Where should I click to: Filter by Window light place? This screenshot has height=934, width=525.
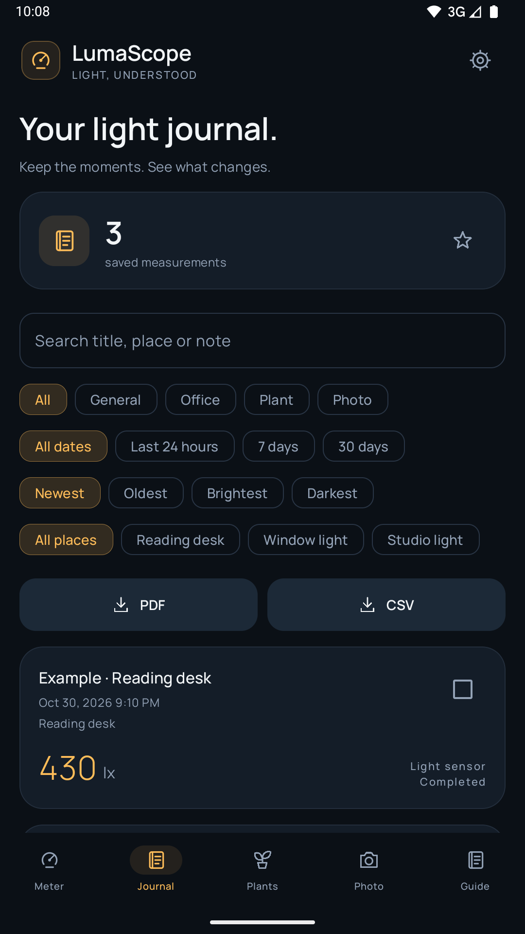click(x=306, y=540)
